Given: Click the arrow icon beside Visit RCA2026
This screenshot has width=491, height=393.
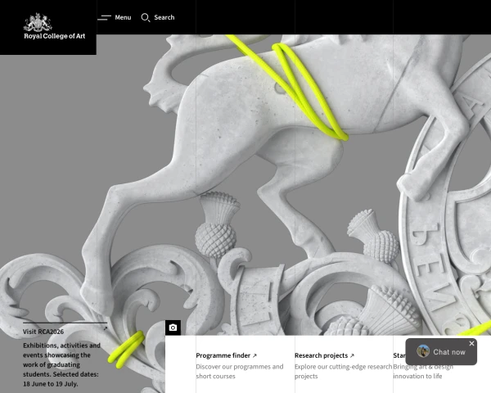Looking at the screenshot, I should (106, 328).
